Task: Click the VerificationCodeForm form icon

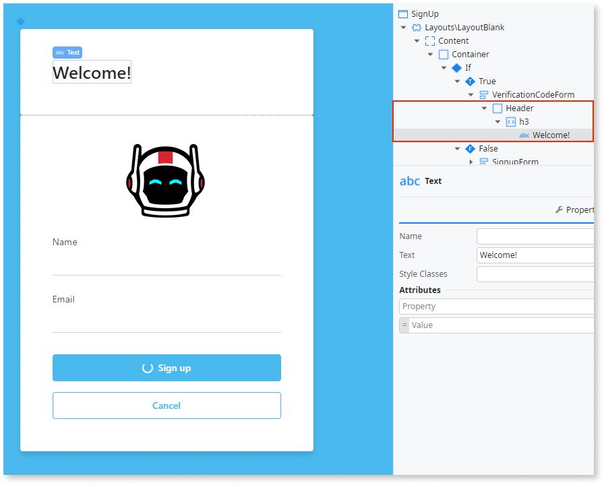Action: 484,95
